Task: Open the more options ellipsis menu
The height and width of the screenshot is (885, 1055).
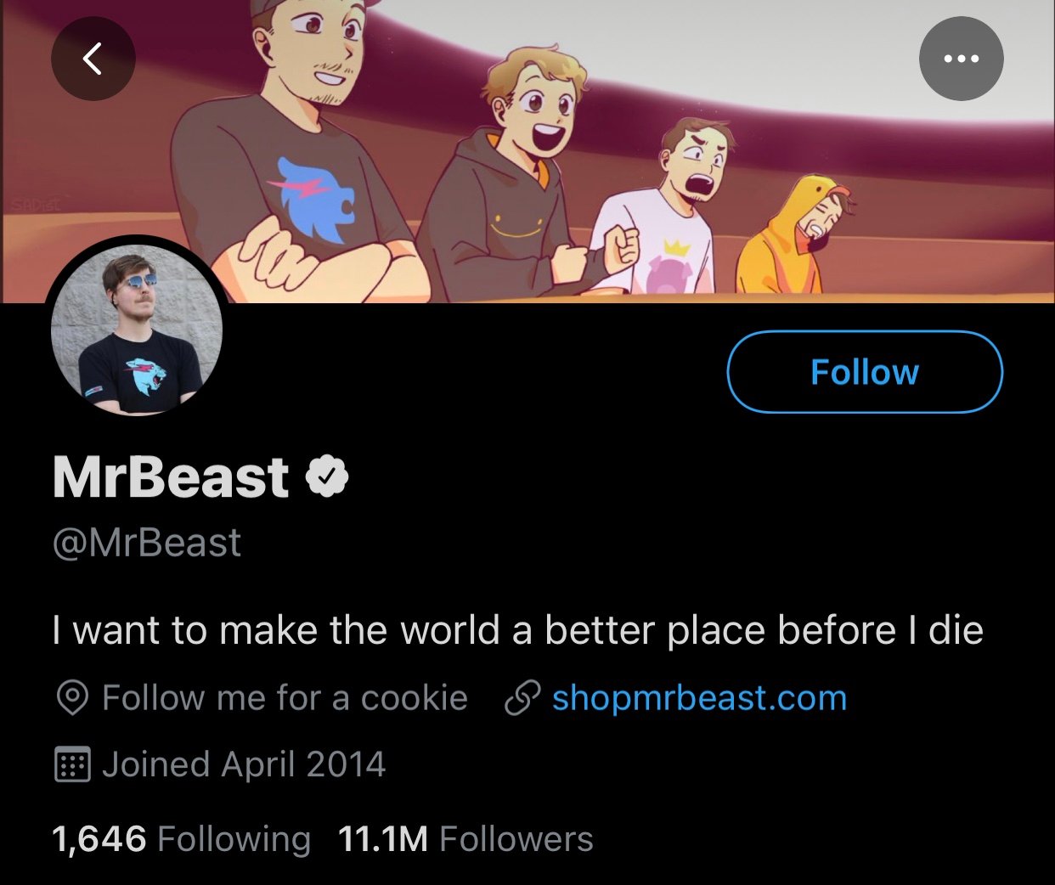Action: pyautogui.click(x=961, y=58)
